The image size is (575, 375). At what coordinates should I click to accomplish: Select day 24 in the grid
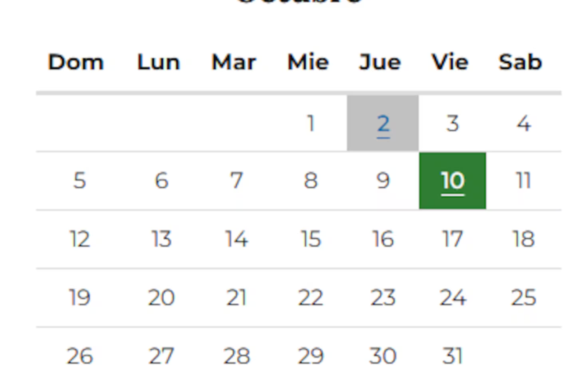[x=452, y=297]
